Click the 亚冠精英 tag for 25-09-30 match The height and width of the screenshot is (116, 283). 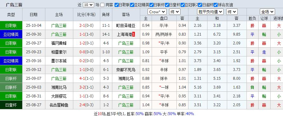11,34
